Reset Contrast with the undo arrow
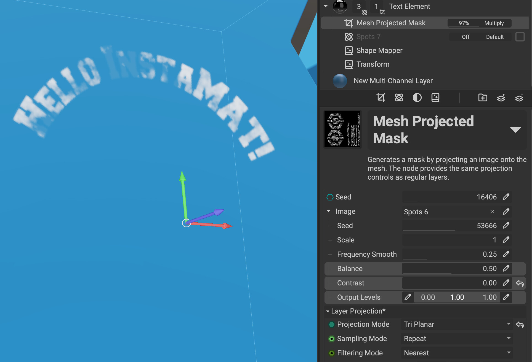 (x=520, y=283)
